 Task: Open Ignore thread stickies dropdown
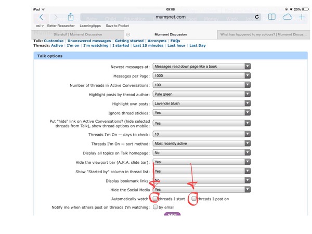[x=202, y=113]
